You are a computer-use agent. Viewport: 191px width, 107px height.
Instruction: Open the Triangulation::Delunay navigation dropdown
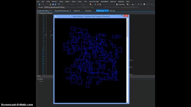45,13
